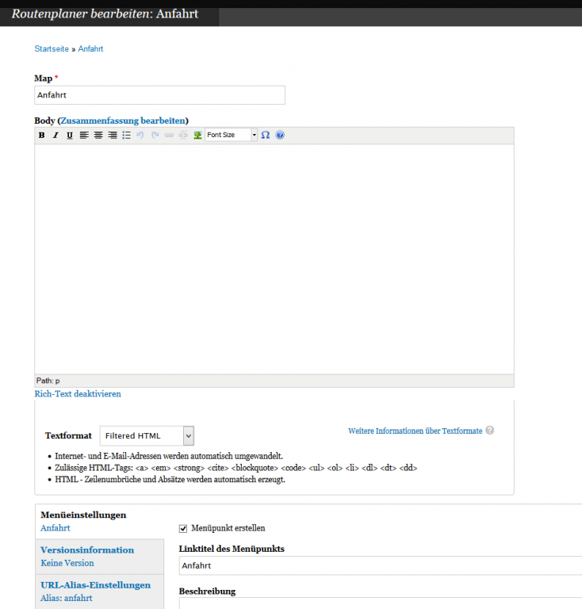Click 'Zusammenfassung bearbeiten' link
This screenshot has height=609, width=582.
pos(123,121)
